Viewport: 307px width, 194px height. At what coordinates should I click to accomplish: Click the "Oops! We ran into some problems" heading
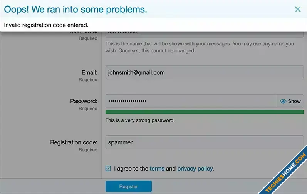point(75,10)
